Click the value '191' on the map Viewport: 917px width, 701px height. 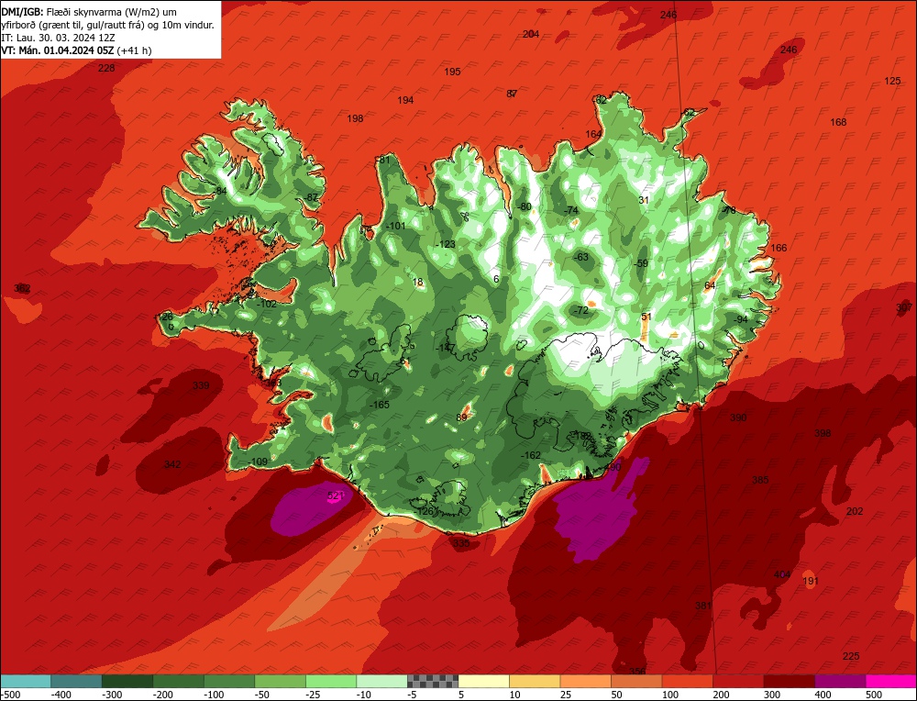[x=810, y=581]
